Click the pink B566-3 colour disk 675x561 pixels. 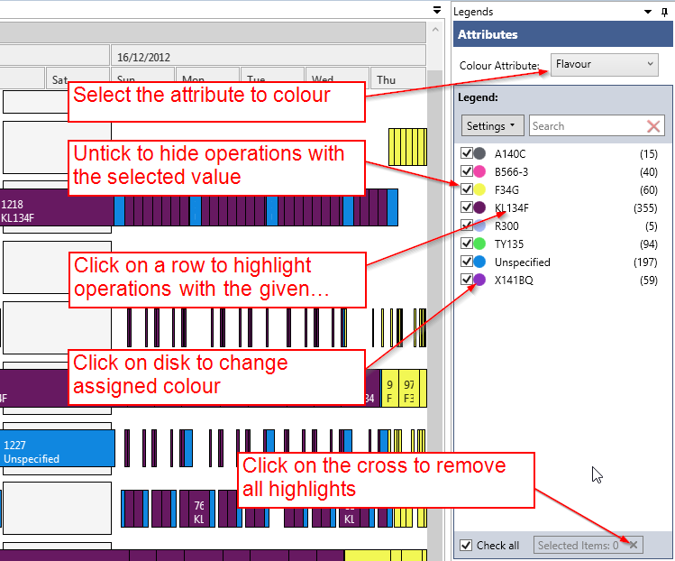[480, 172]
